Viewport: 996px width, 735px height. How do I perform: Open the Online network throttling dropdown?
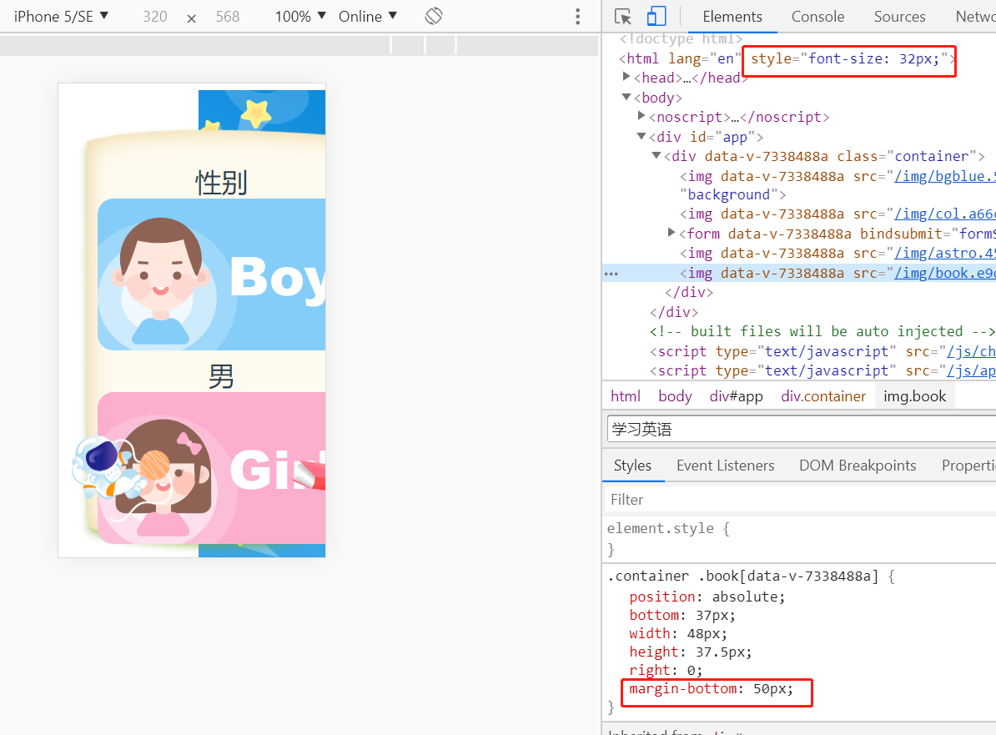tap(368, 17)
